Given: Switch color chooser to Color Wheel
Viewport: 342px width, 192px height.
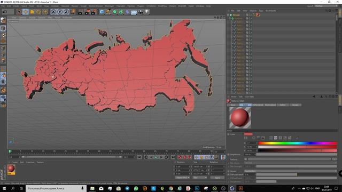Looking at the screenshot, I should 254,138.
